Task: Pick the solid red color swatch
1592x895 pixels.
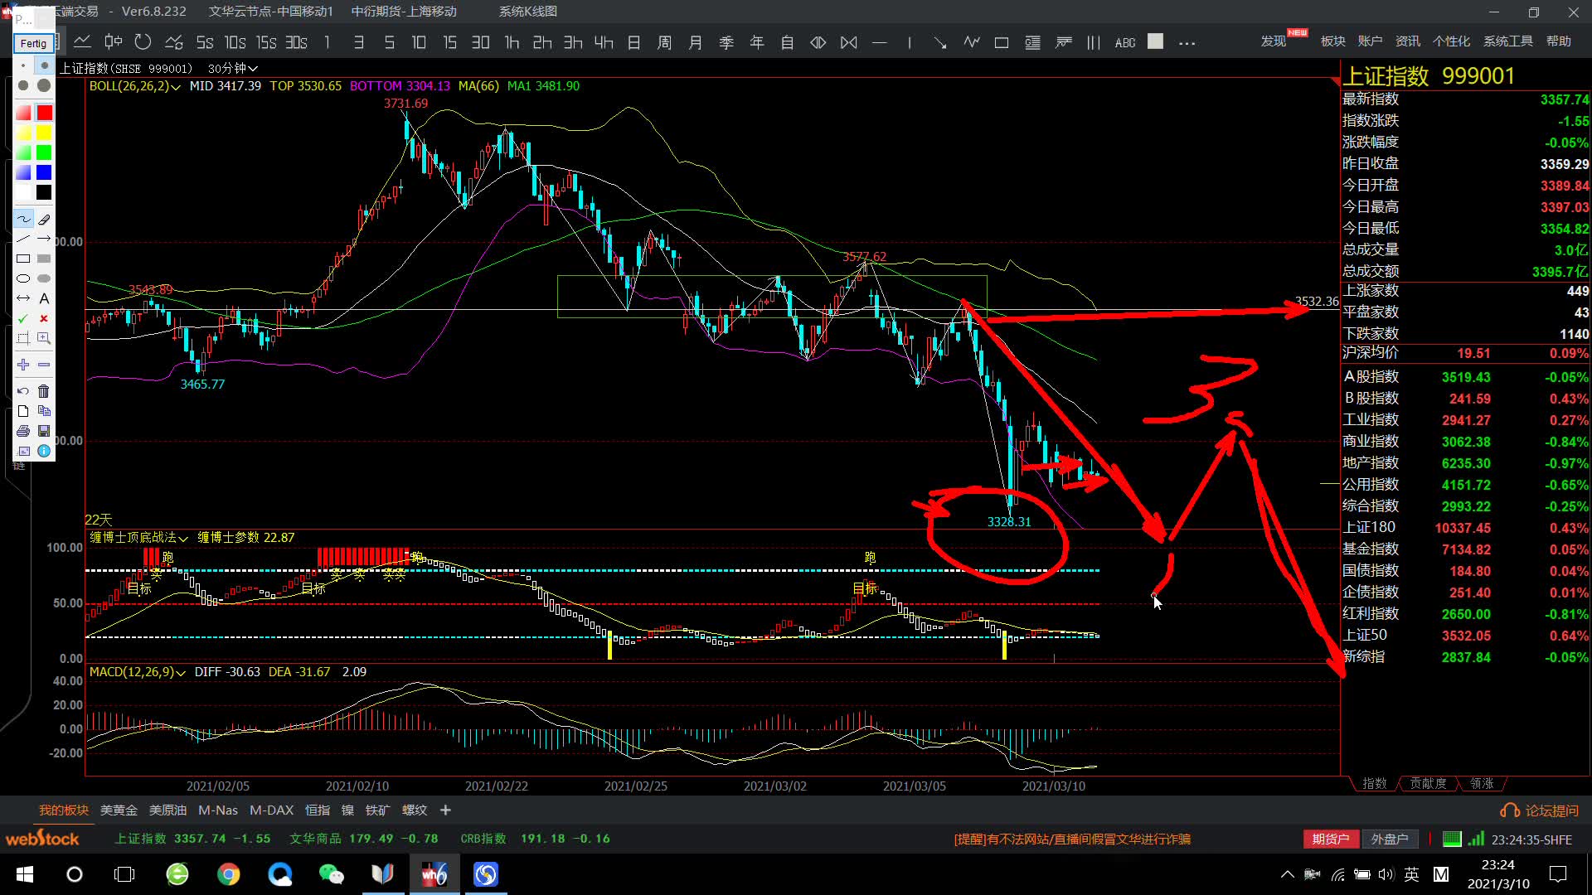Action: 44,113
